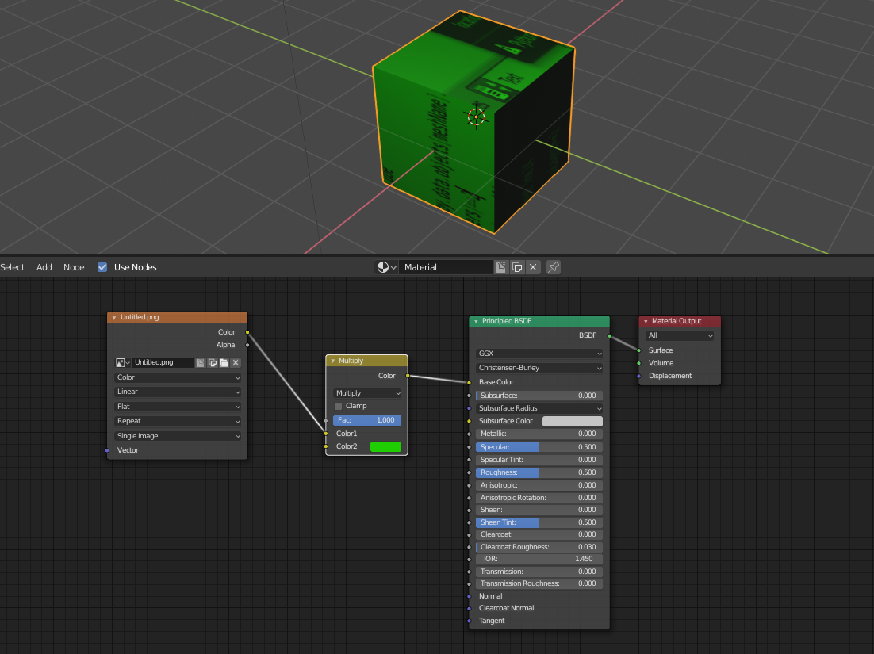874x654 pixels.
Task: Toggle the Use Nodes checkbox
Action: [102, 266]
